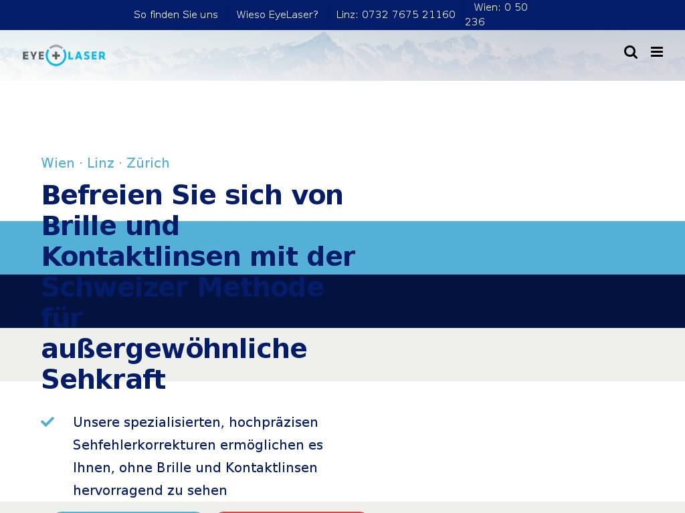685x513 pixels.
Task: Call the Linz phone number link
Action: click(x=395, y=15)
